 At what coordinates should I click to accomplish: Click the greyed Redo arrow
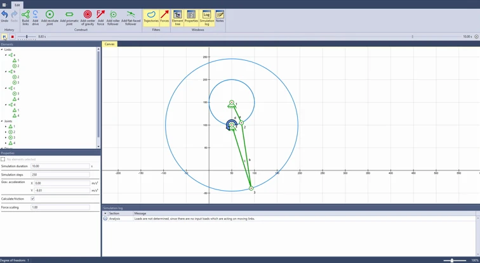click(x=14, y=17)
